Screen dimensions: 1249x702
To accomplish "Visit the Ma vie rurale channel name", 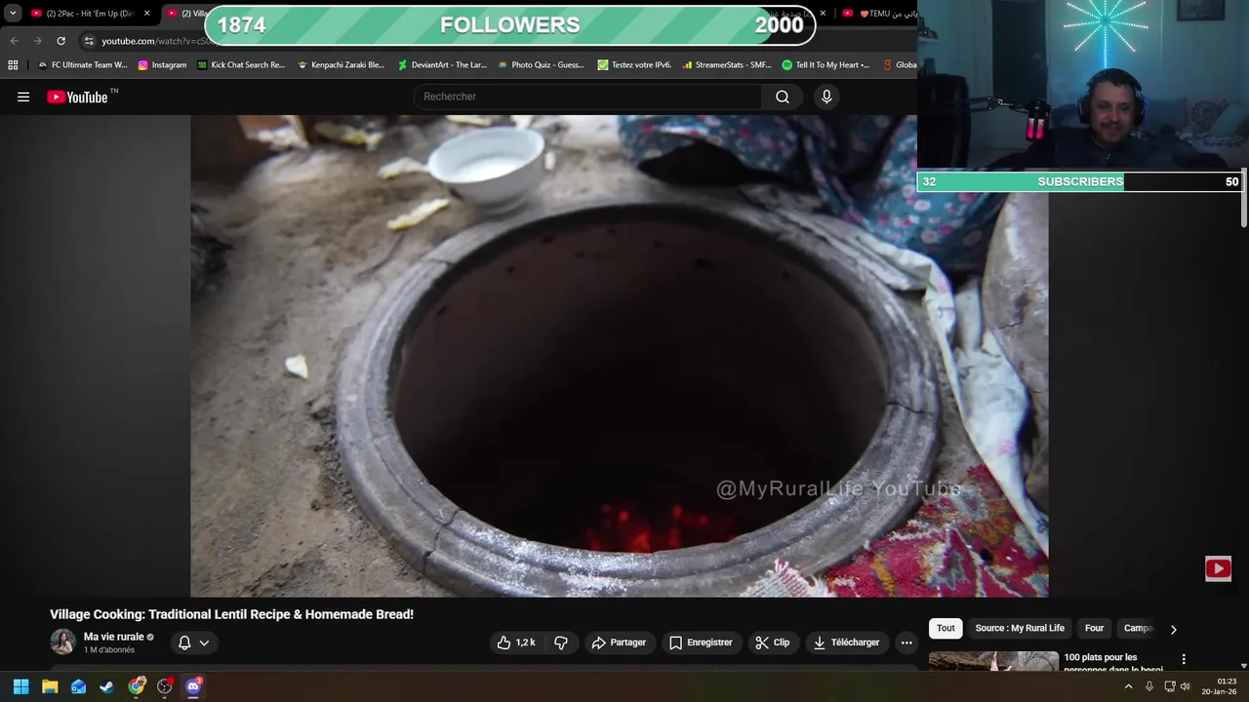I will click(x=113, y=637).
